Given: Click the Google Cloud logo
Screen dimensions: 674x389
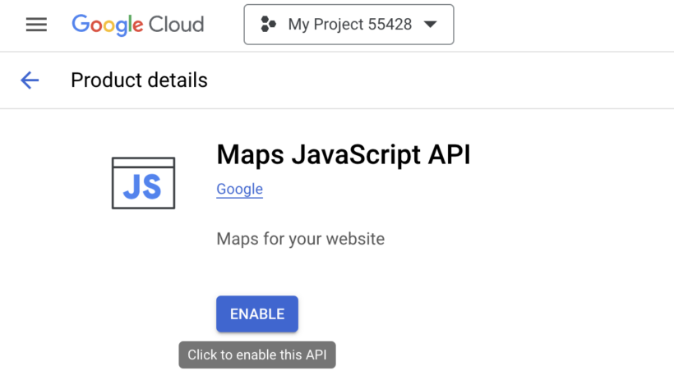Looking at the screenshot, I should [x=137, y=25].
